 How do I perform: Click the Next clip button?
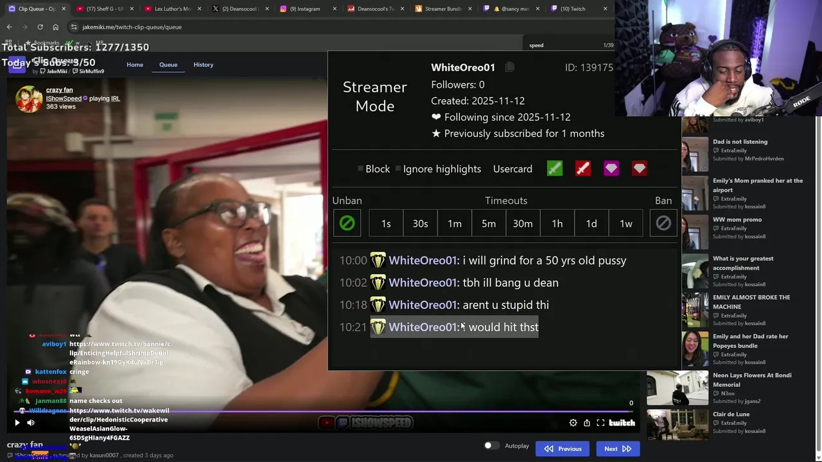618,449
